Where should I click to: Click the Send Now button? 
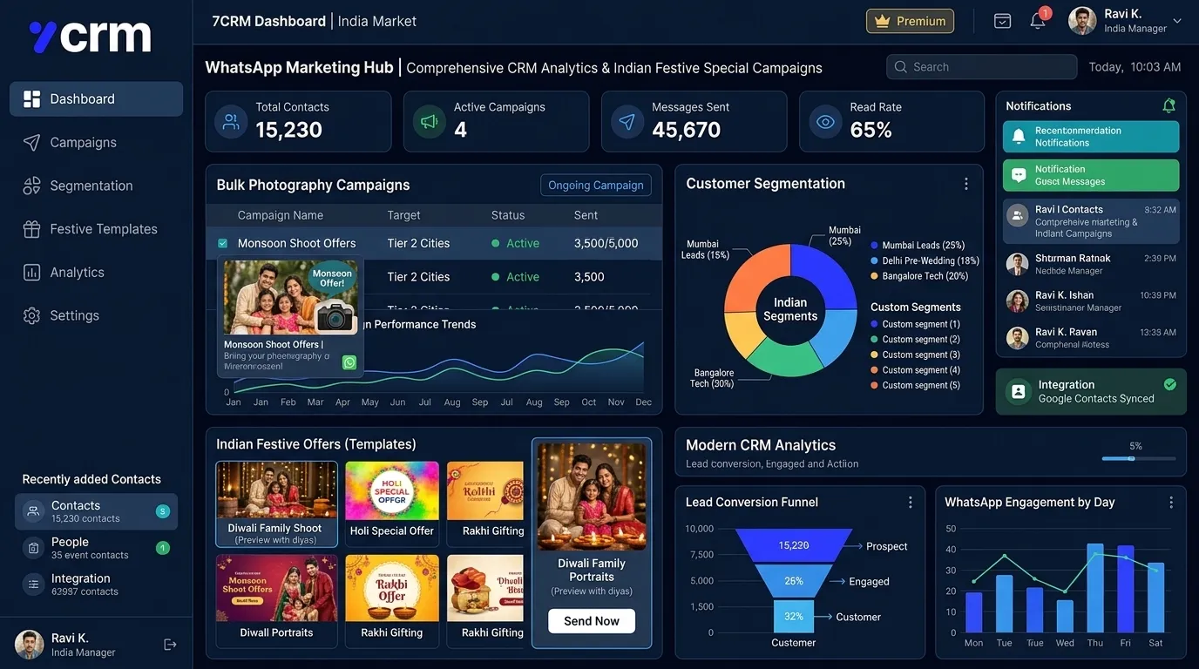point(592,621)
